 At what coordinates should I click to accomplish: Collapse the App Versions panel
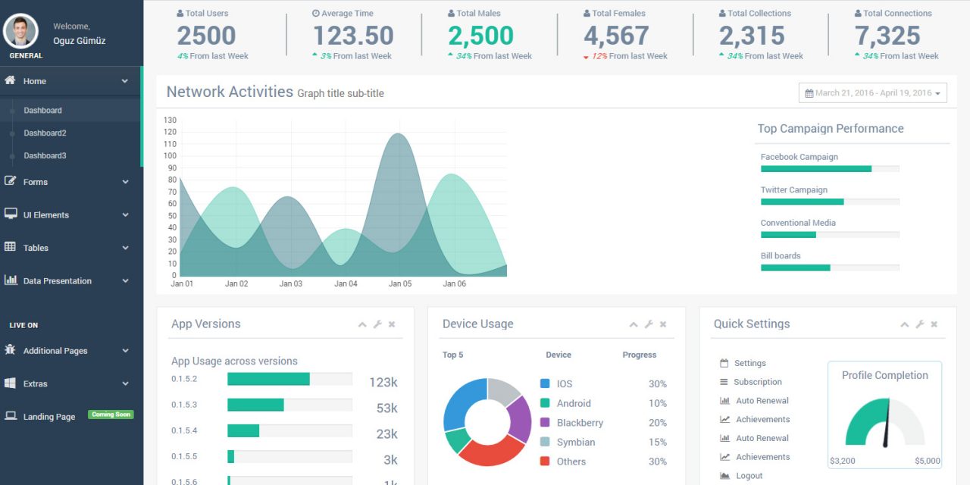click(362, 324)
